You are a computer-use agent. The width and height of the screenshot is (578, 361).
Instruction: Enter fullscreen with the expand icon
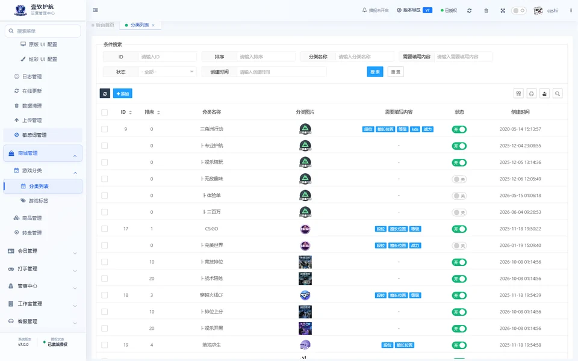point(503,11)
